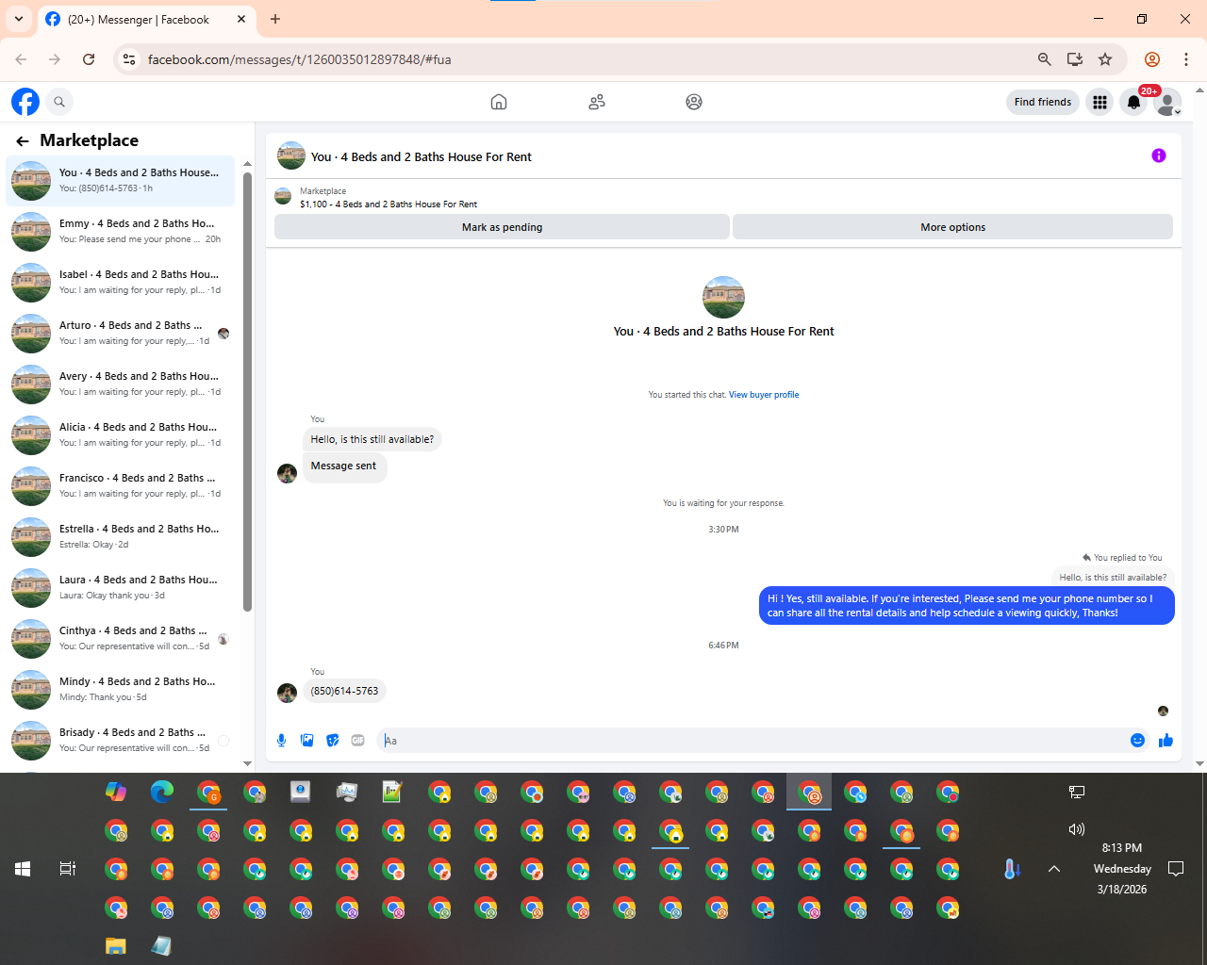Screen dimensions: 1207x965
Task: Open the Facebook menu grid icon
Action: (1100, 102)
